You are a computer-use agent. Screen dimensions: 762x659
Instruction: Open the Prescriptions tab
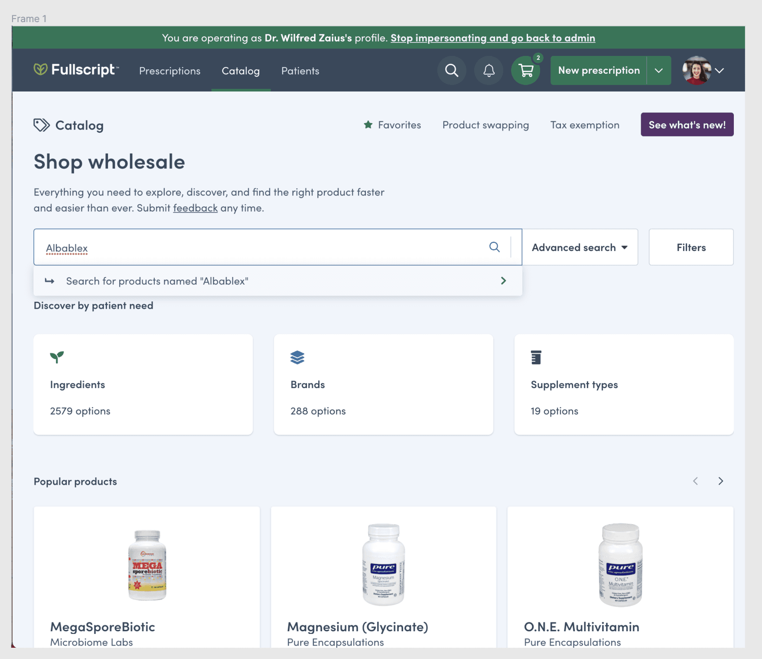click(x=169, y=71)
